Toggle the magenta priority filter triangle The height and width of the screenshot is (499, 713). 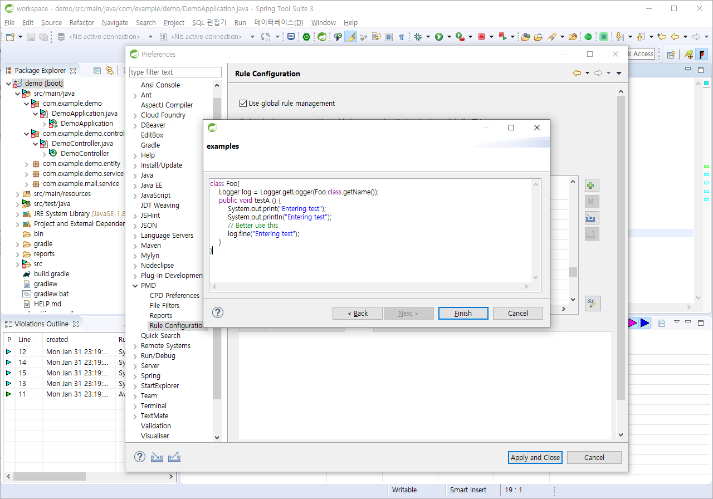click(x=633, y=323)
